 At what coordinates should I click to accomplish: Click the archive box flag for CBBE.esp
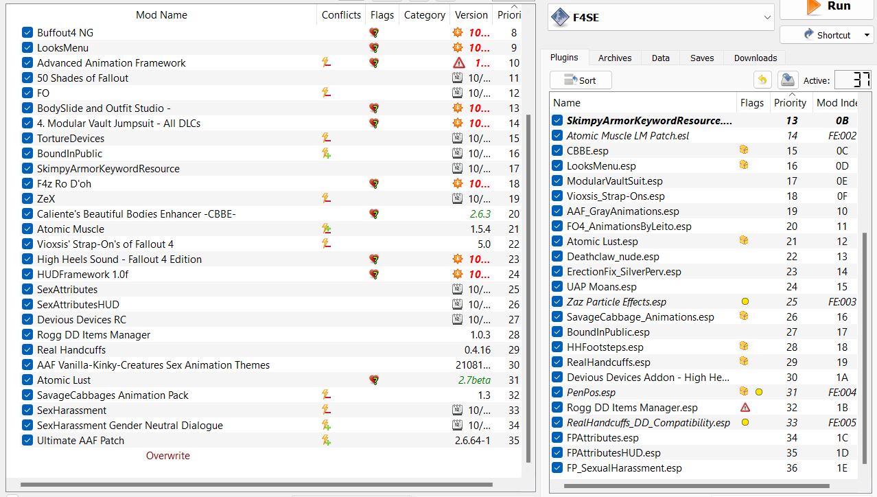(x=744, y=150)
